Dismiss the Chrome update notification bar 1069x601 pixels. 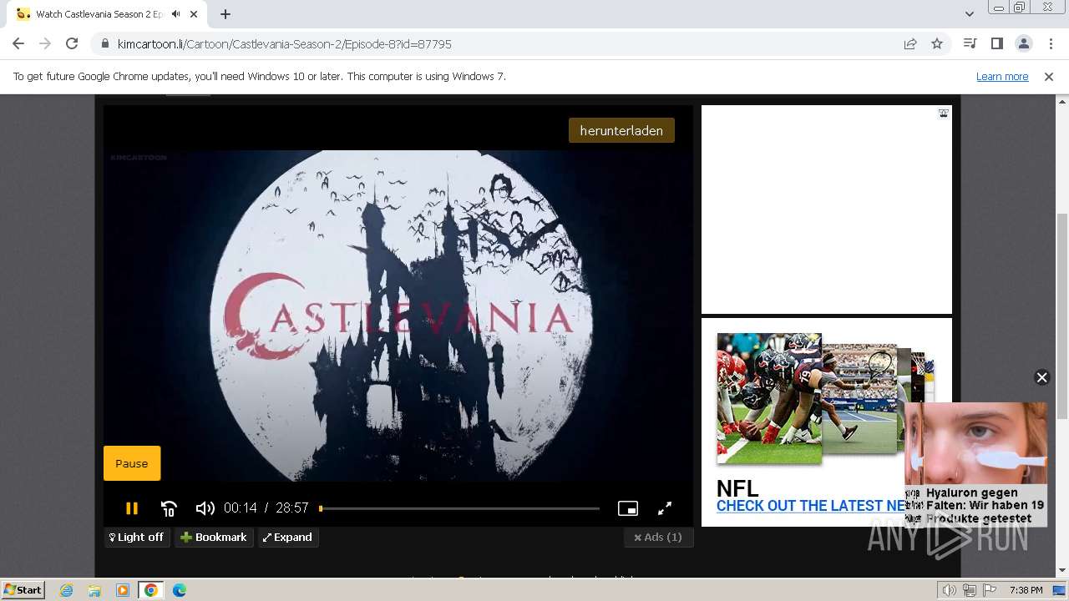click(x=1049, y=77)
